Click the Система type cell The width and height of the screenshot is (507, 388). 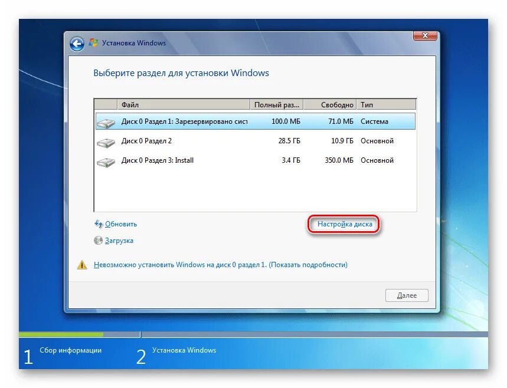374,121
